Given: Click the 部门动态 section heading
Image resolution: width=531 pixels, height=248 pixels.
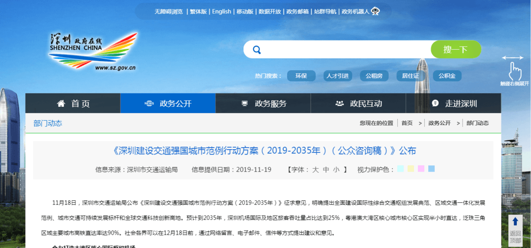Looking at the screenshot, I should click(x=48, y=124).
